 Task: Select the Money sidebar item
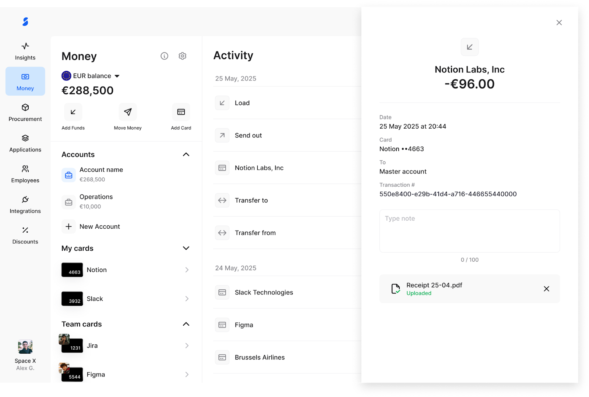[25, 81]
